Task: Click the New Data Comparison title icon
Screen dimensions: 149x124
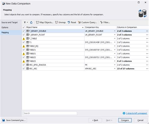Action: (x=4, y=3)
